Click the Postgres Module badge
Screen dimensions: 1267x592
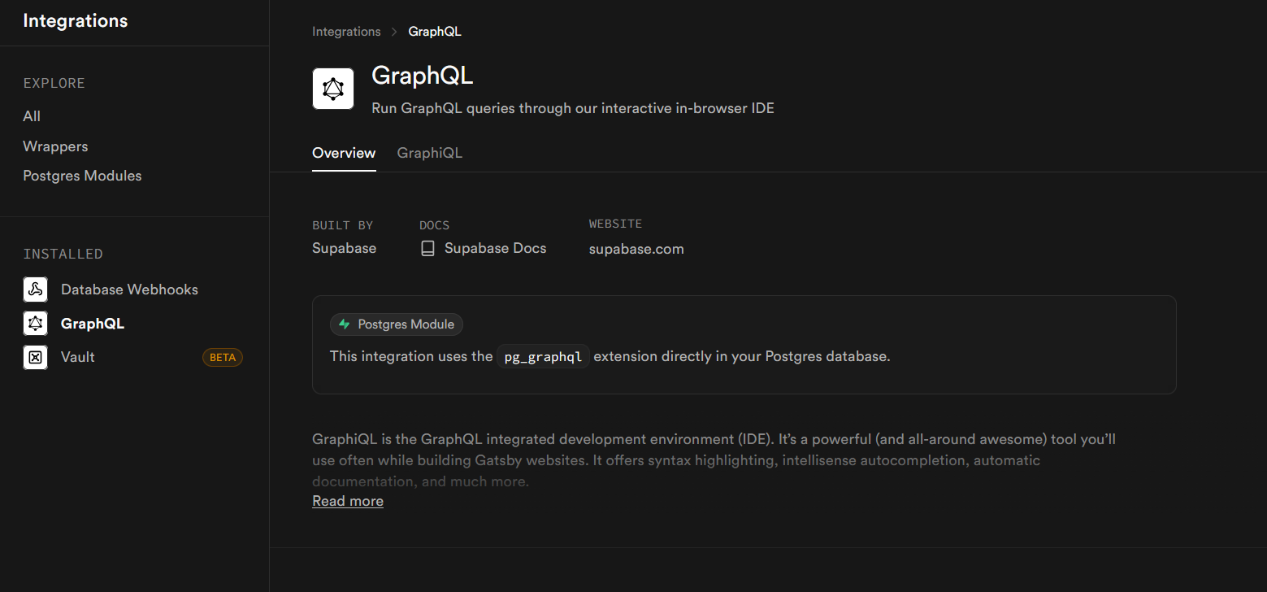397,324
